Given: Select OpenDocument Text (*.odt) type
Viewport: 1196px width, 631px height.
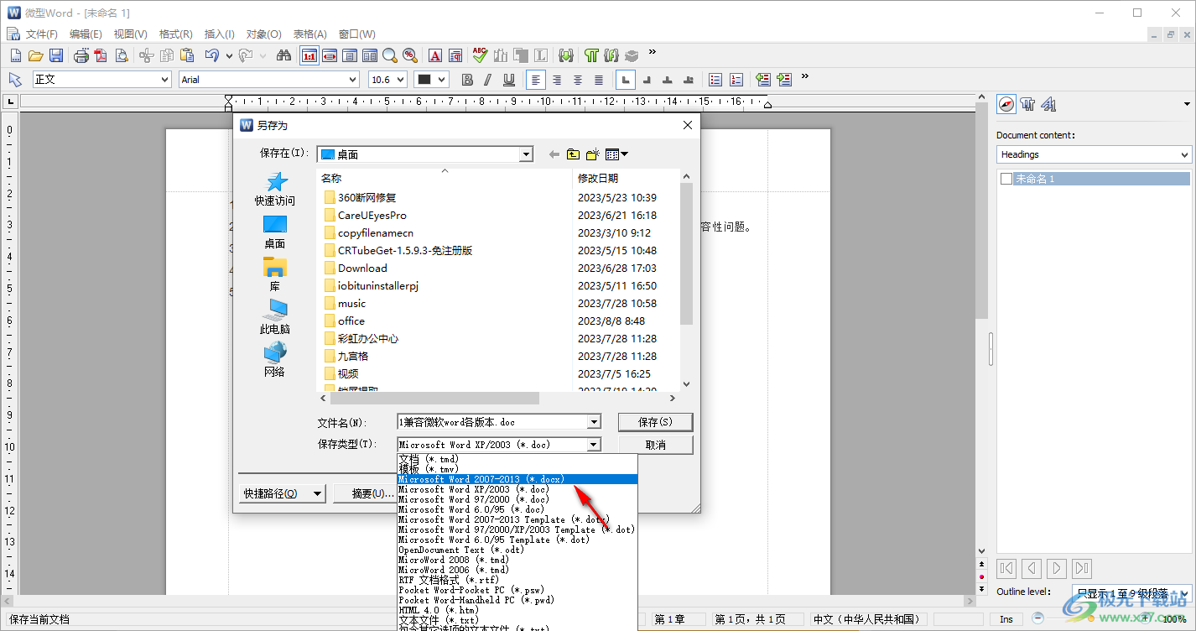Looking at the screenshot, I should coord(517,550).
